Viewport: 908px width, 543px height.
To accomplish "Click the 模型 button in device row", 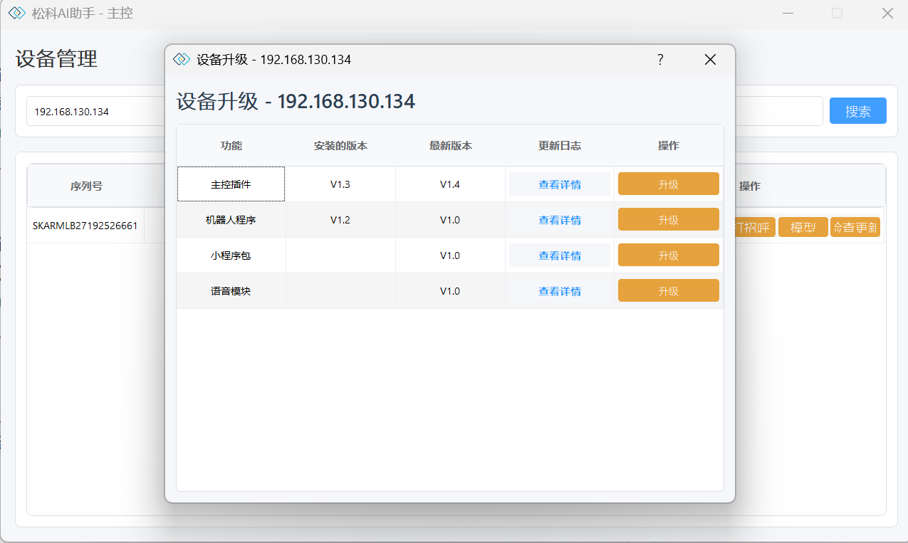I will tap(803, 228).
